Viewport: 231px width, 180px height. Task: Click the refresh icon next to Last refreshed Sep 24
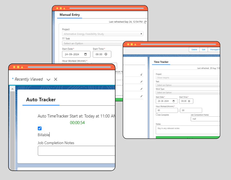[146, 22]
